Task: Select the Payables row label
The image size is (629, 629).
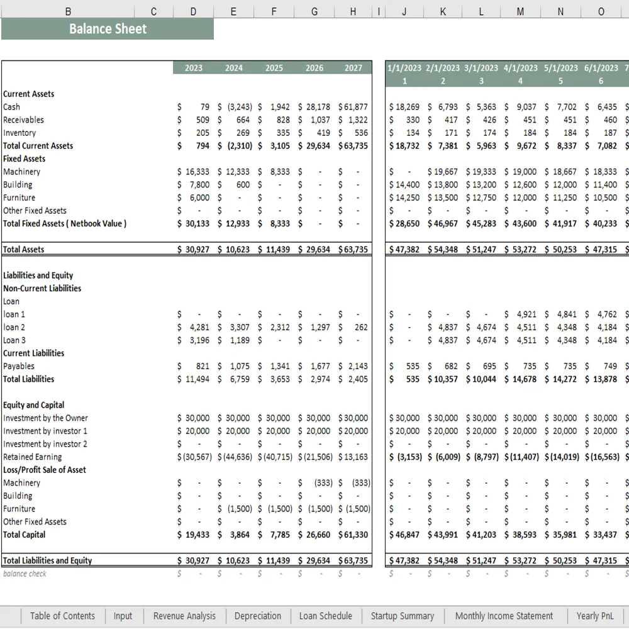Action: click(19, 365)
